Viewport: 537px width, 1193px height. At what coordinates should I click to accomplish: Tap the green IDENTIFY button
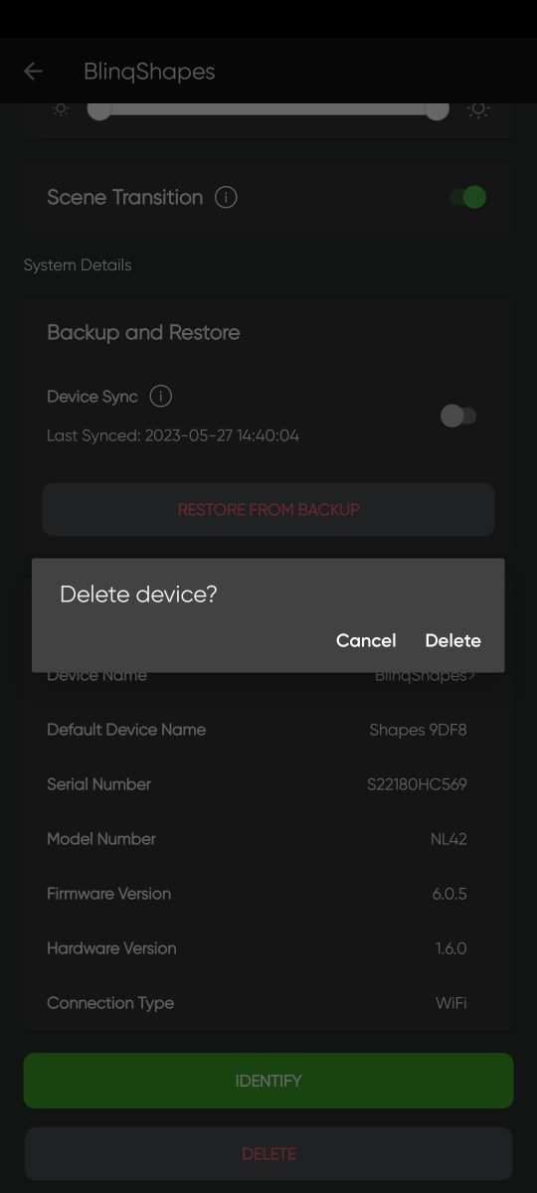point(268,1081)
